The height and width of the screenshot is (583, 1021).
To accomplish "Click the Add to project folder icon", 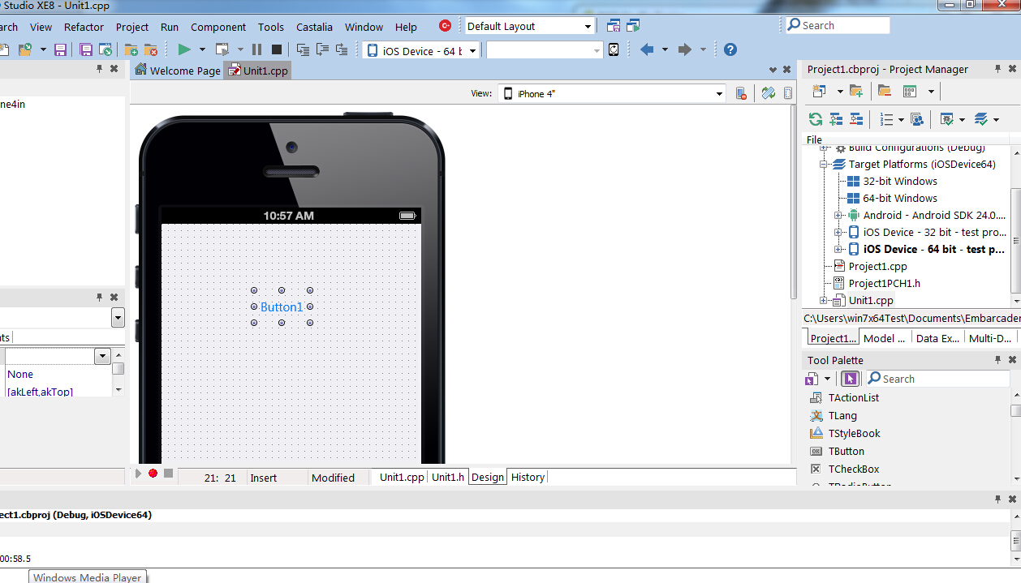I will 855,91.
